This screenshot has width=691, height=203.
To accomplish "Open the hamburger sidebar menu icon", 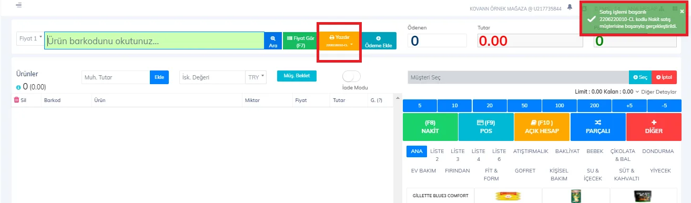I will point(19,5).
